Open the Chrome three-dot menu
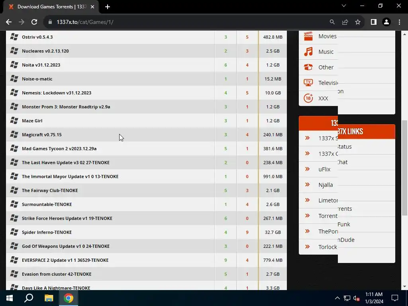Image resolution: width=408 pixels, height=306 pixels. [399, 22]
